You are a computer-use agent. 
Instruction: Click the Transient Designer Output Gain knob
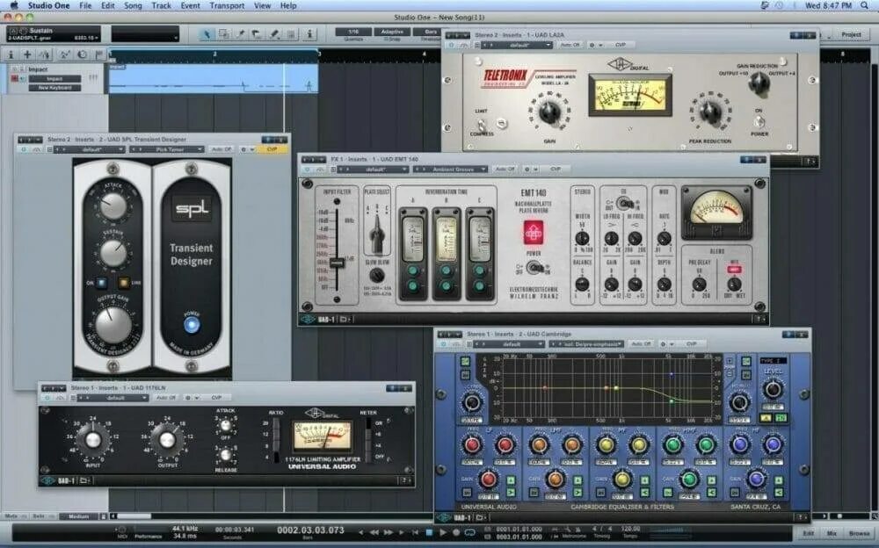113,324
